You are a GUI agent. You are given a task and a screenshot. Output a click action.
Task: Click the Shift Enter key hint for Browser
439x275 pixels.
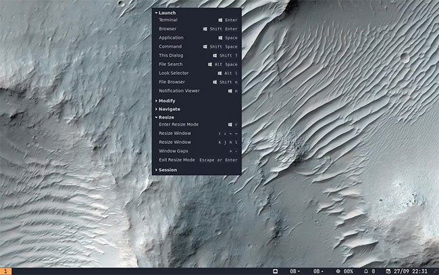pos(224,29)
